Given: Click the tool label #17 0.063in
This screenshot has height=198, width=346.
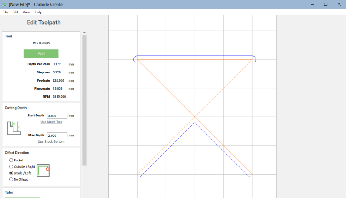Looking at the screenshot, I should pos(41,43).
